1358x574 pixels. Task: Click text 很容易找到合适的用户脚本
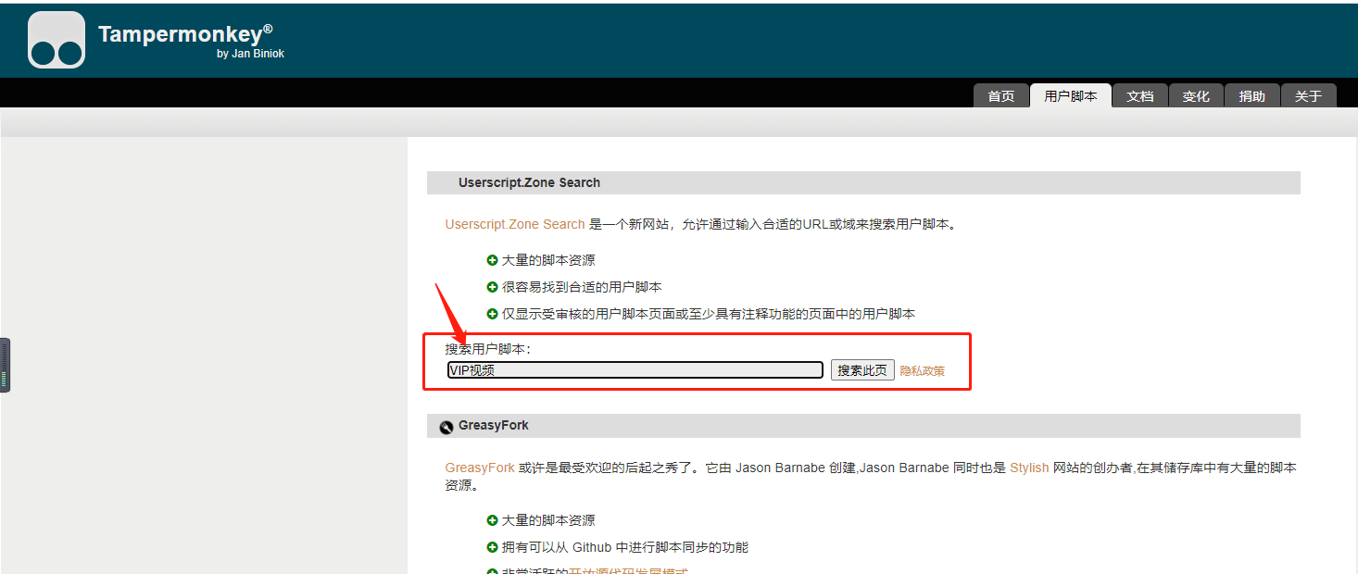pyautogui.click(x=582, y=287)
